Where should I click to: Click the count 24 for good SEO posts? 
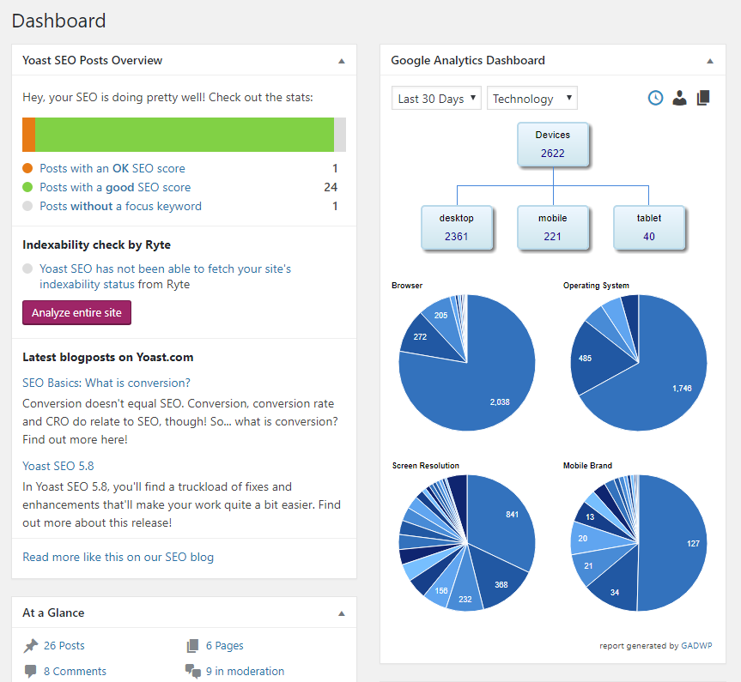[x=331, y=187]
